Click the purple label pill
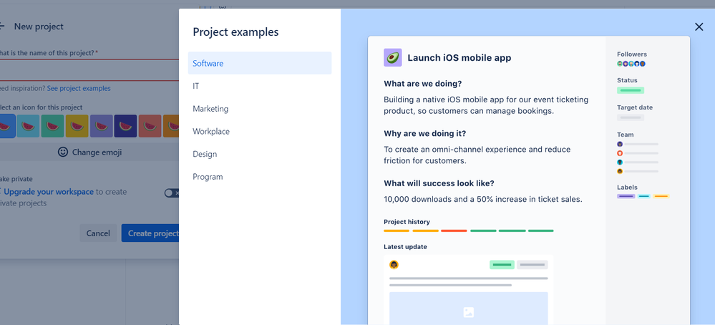Screen dimensions: 715x325 [x=626, y=196]
